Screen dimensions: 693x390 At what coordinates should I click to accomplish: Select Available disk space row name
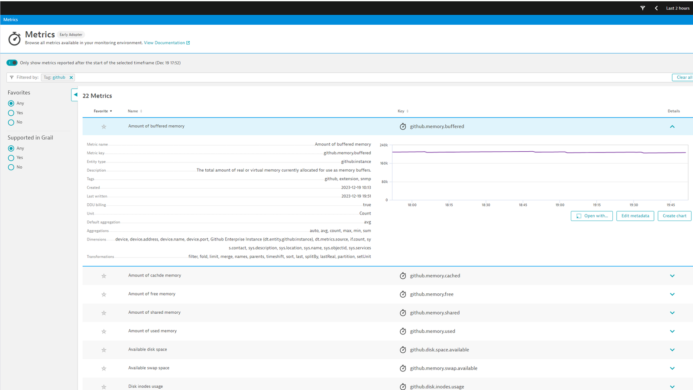pos(148,350)
